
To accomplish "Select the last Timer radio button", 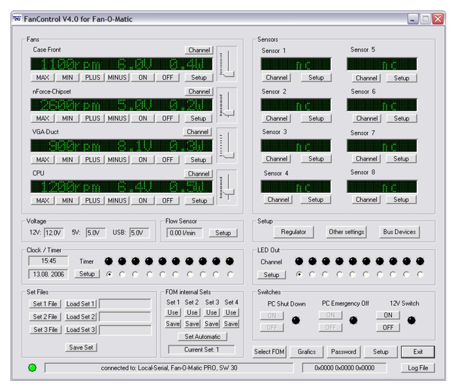I will point(229,274).
